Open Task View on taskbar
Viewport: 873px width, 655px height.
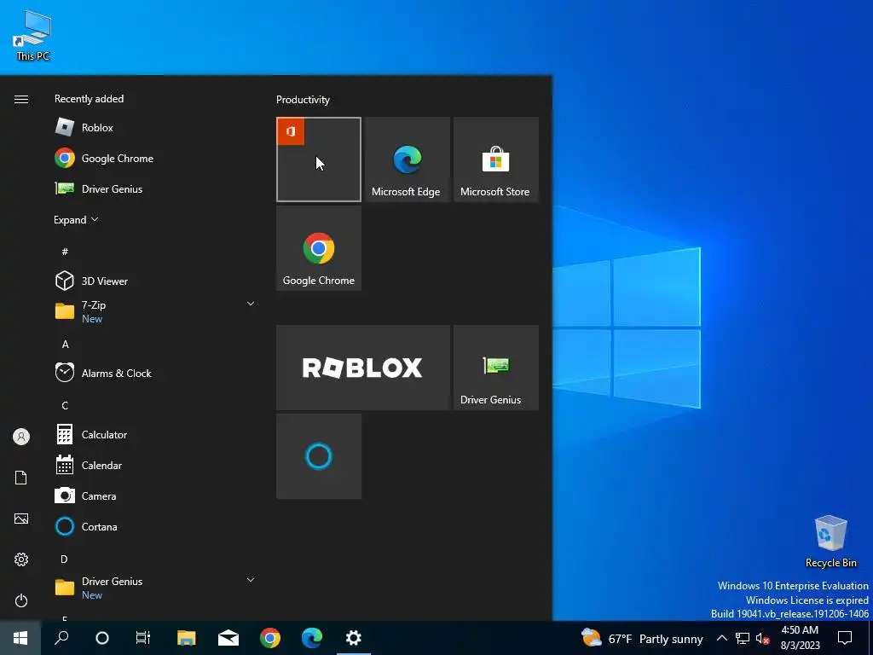(x=143, y=638)
